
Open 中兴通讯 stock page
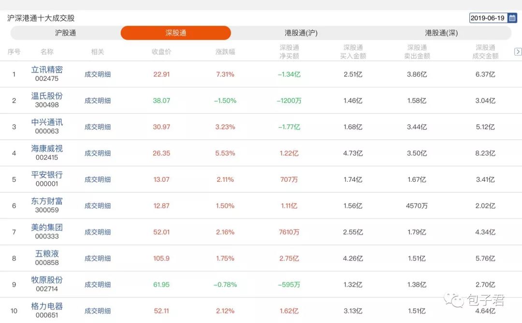pyautogui.click(x=47, y=122)
